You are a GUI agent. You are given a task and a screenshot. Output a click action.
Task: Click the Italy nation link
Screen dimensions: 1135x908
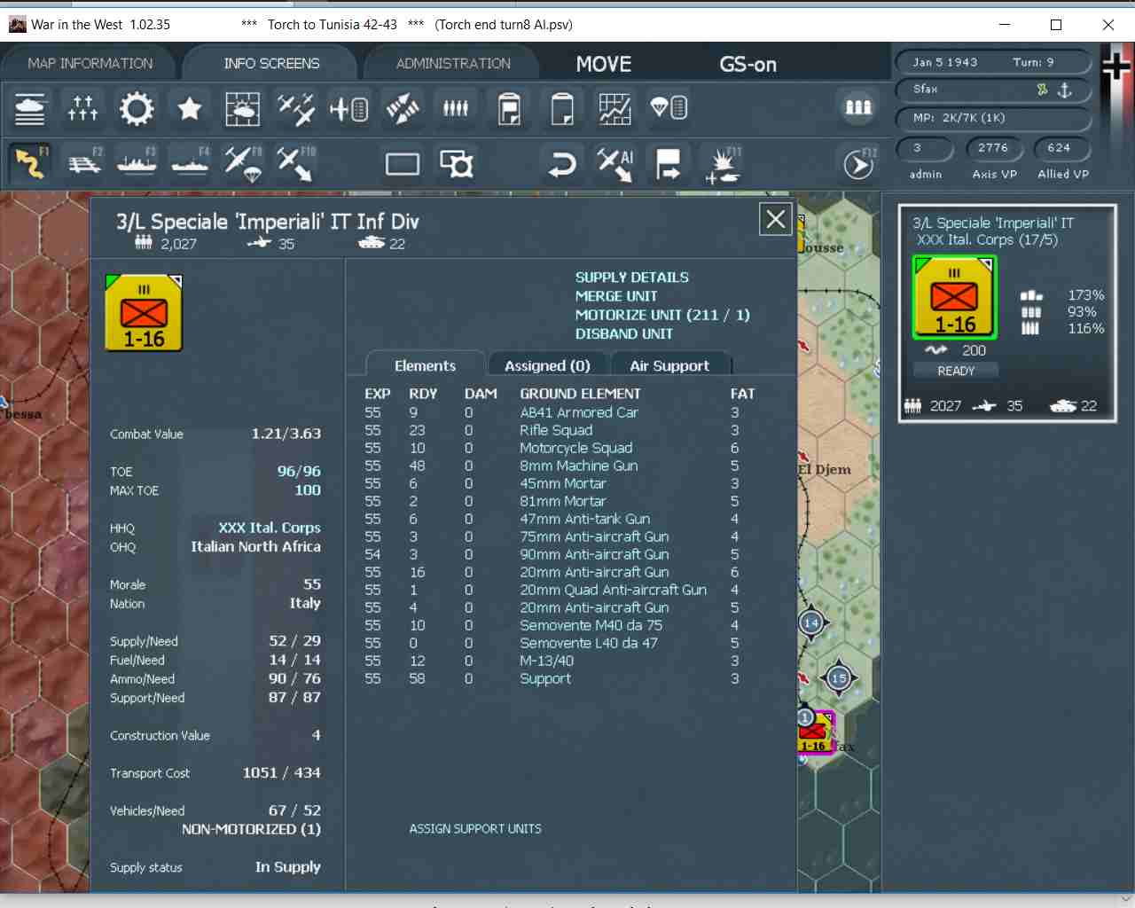[x=305, y=603]
